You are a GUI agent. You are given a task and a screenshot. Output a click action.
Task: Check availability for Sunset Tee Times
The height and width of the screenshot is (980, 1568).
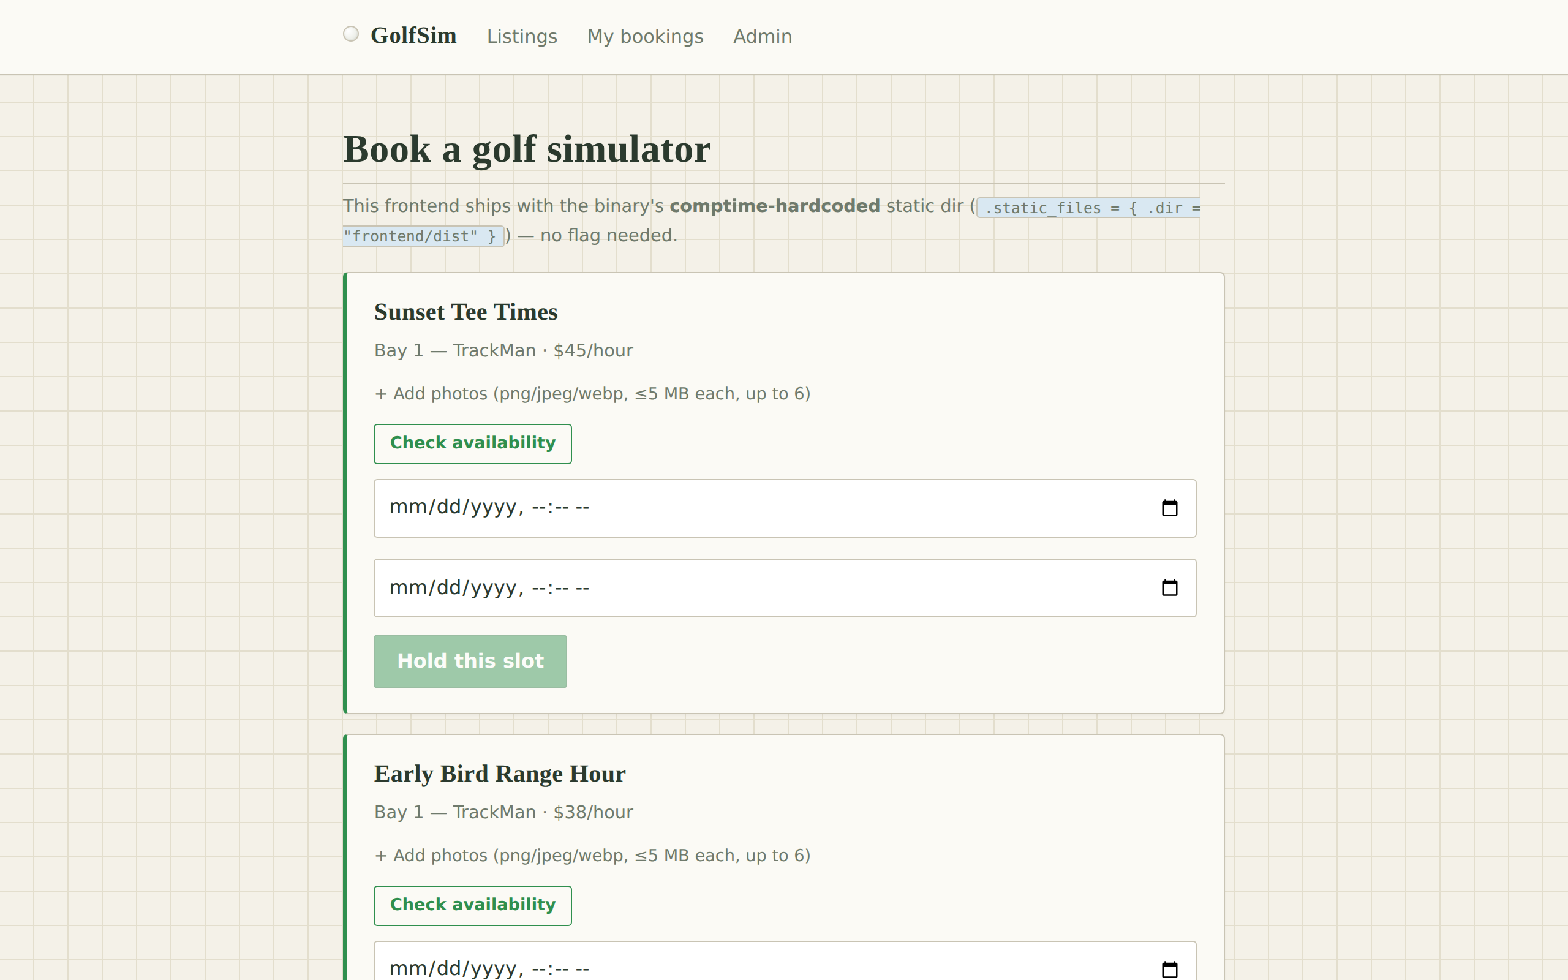(472, 443)
